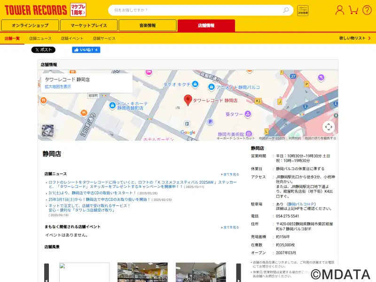This screenshot has width=376, height=282.
Task: Open the 25年3月1日(土)から news item
Action: click(99, 199)
